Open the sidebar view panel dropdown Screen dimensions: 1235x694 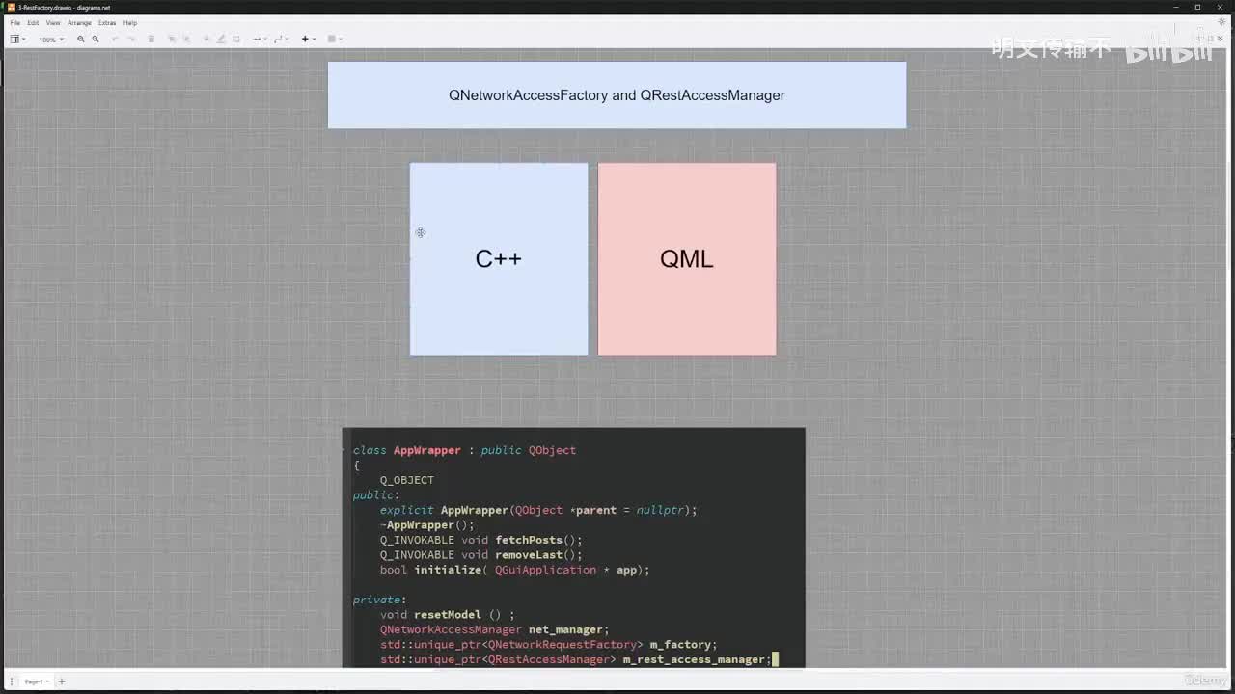[17, 40]
